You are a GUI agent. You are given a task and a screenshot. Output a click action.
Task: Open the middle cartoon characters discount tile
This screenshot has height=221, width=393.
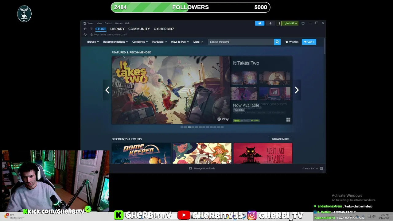tap(202, 153)
